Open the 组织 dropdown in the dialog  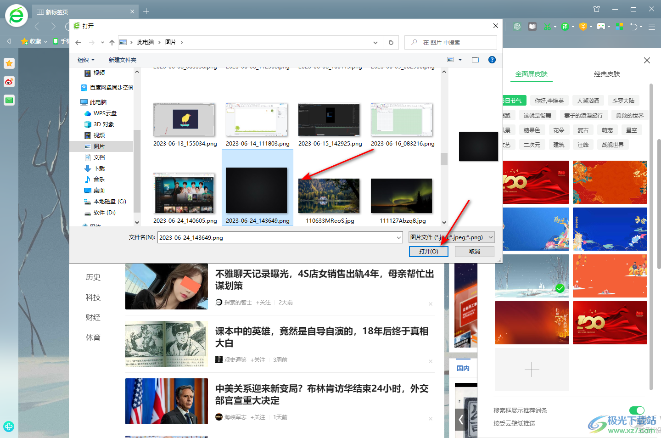point(86,60)
